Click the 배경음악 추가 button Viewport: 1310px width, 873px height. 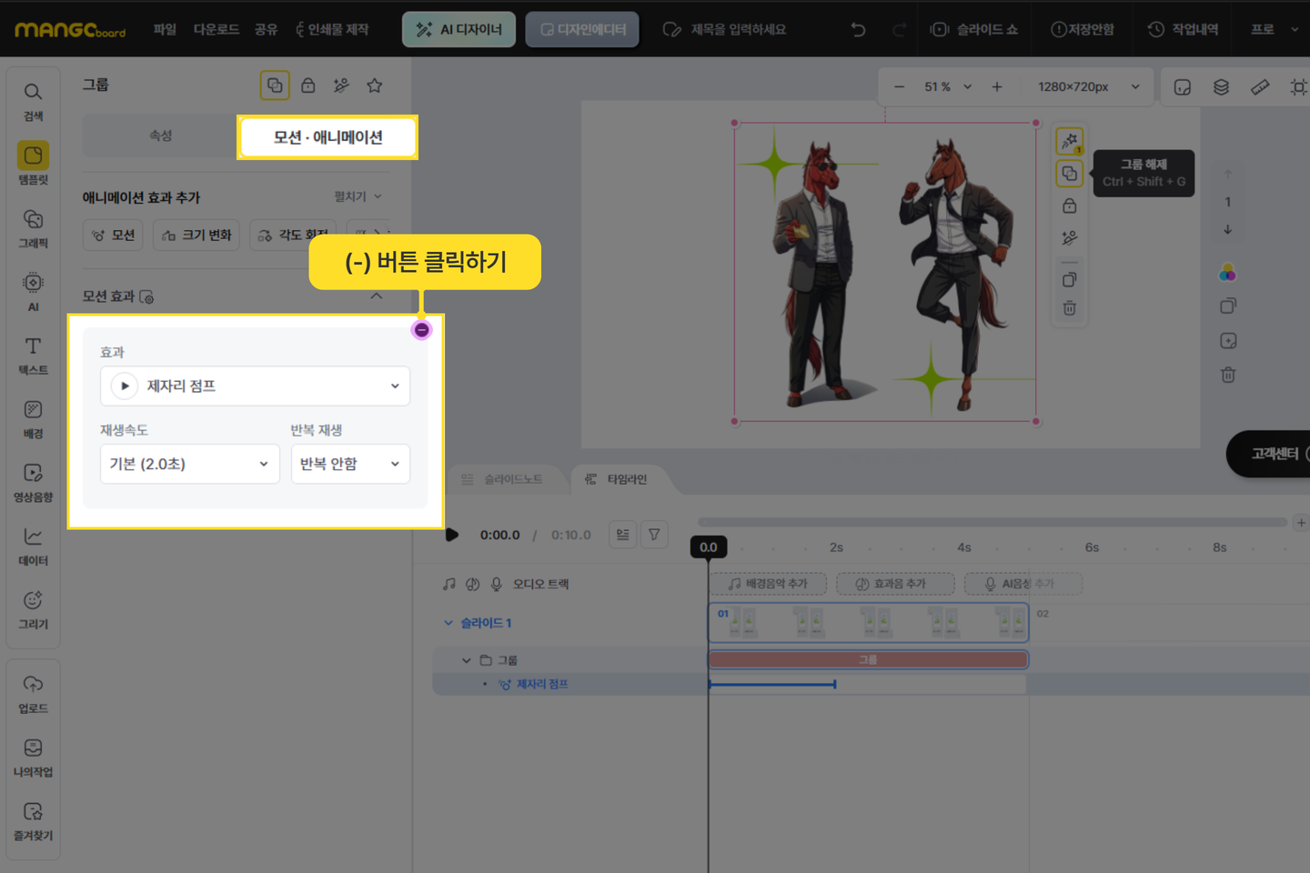tap(767, 584)
